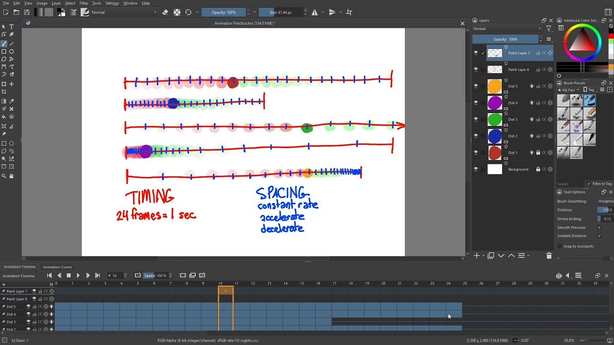614x345 pixels.
Task: Open layer properties in the Layers panel
Action: tap(521, 256)
